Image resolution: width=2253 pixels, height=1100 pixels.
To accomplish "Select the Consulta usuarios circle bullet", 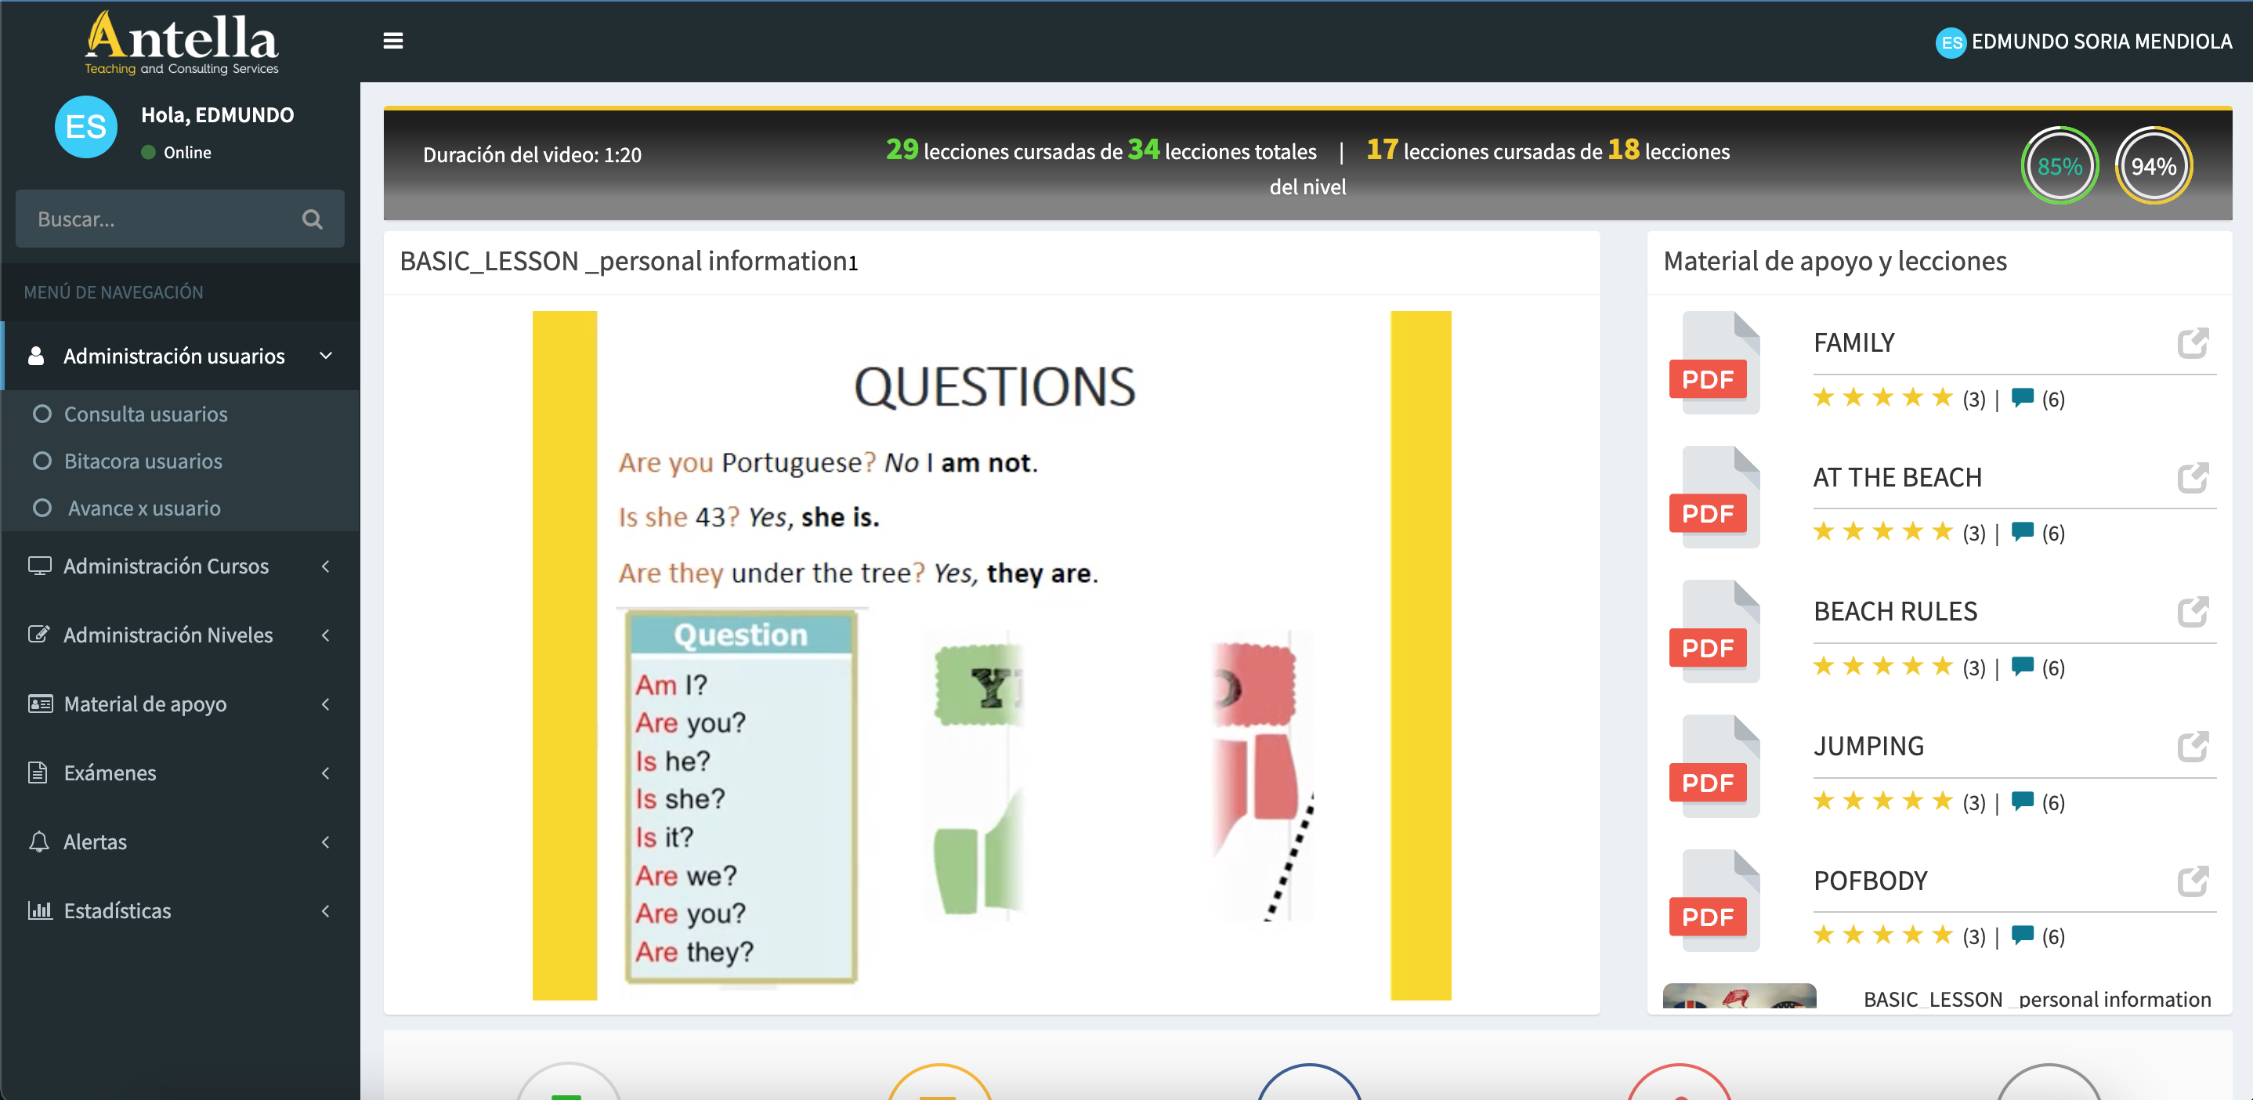I will pos(42,414).
